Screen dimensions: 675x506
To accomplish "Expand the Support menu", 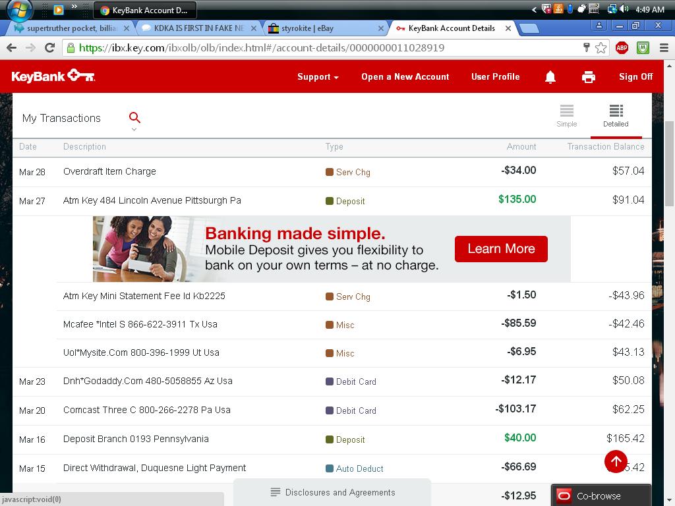I will point(318,77).
